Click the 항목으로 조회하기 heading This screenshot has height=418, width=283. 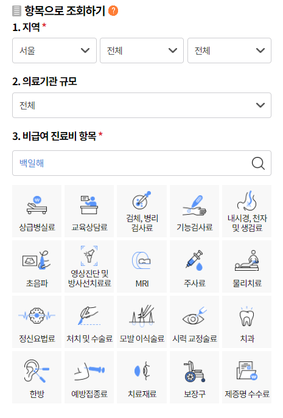pyautogui.click(x=65, y=11)
